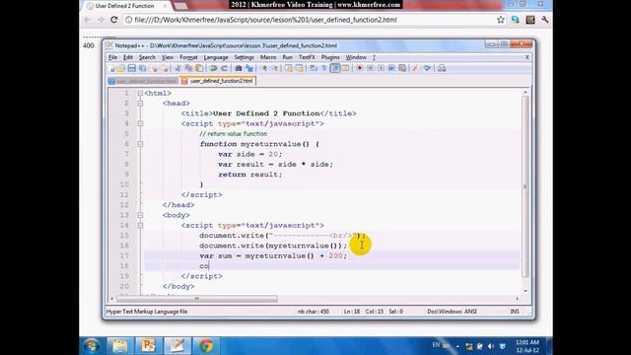Open the Edit menu
Viewport: 631px width, 355px height.
point(128,57)
